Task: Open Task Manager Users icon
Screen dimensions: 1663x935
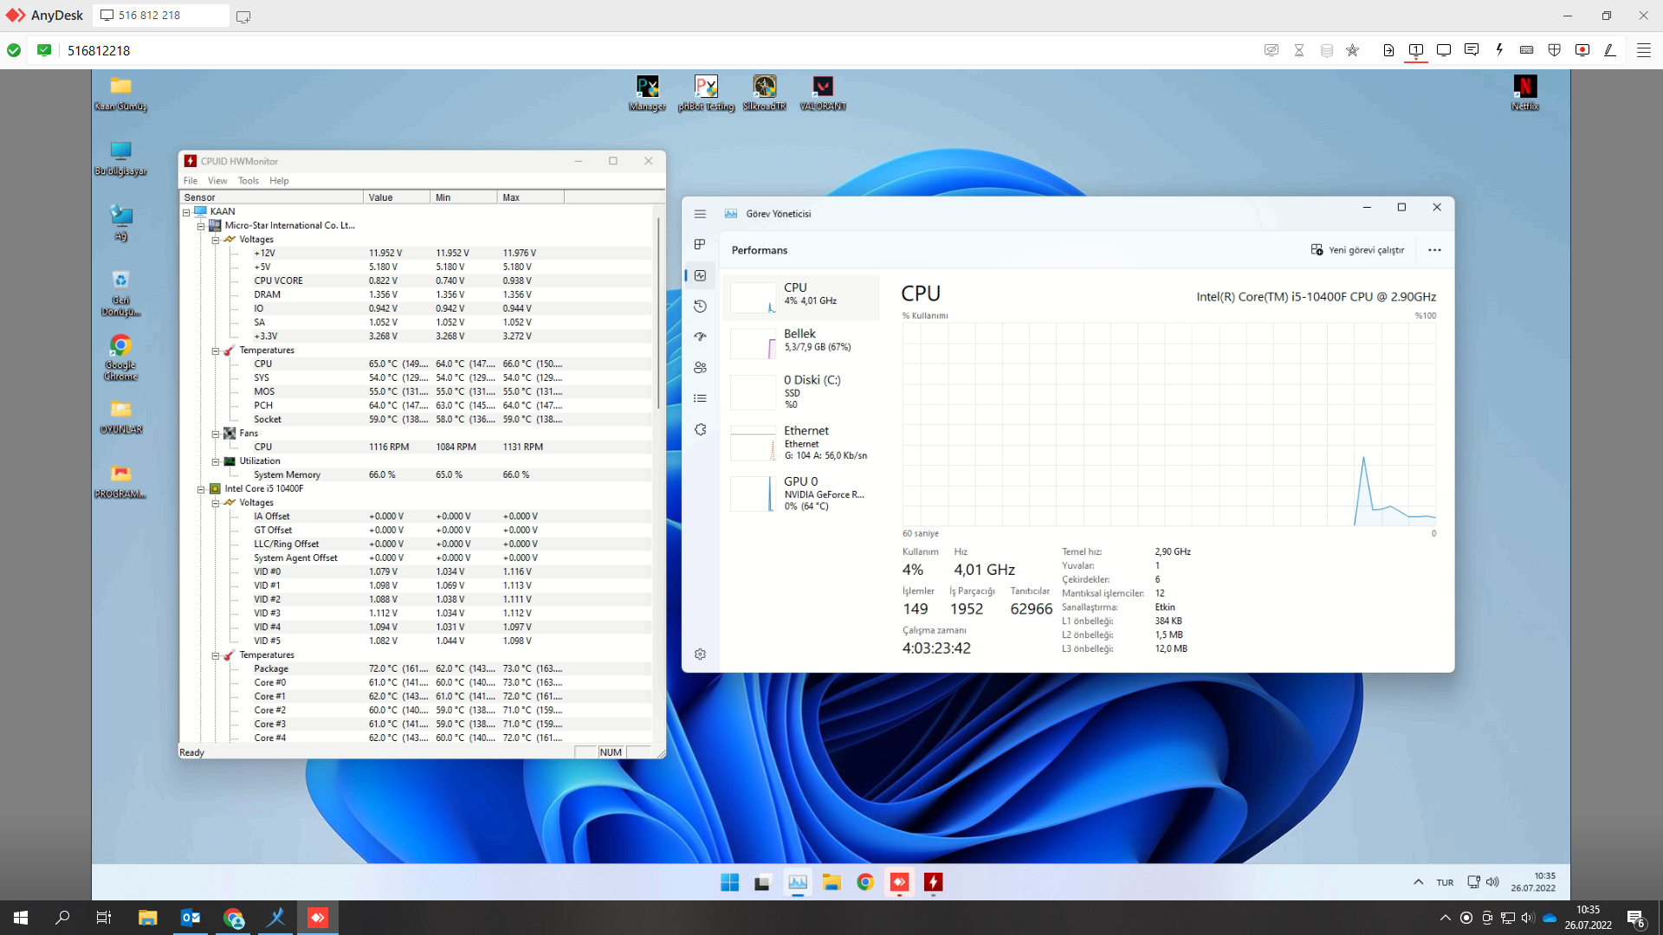Action: [700, 368]
